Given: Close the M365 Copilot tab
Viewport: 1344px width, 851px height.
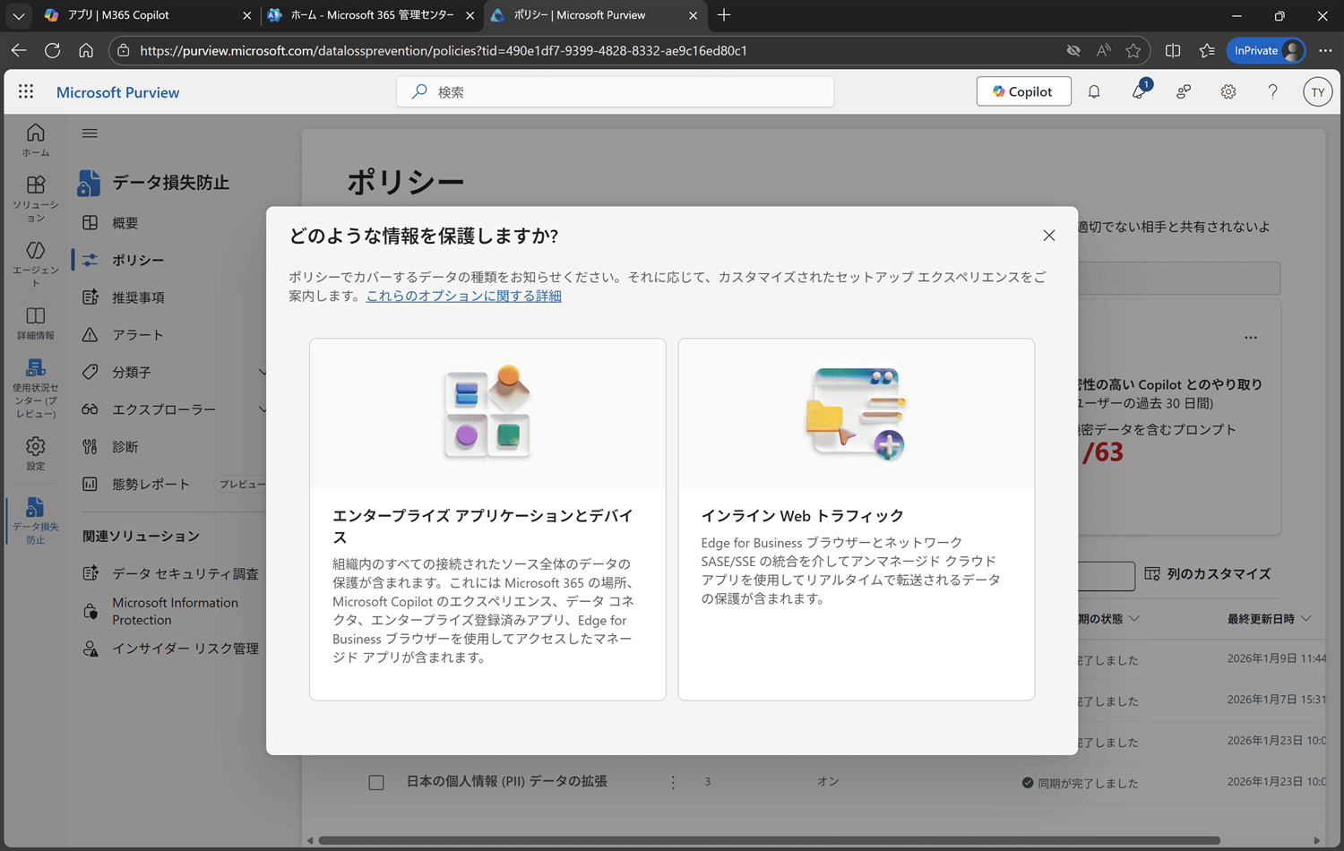Looking at the screenshot, I should click(246, 15).
